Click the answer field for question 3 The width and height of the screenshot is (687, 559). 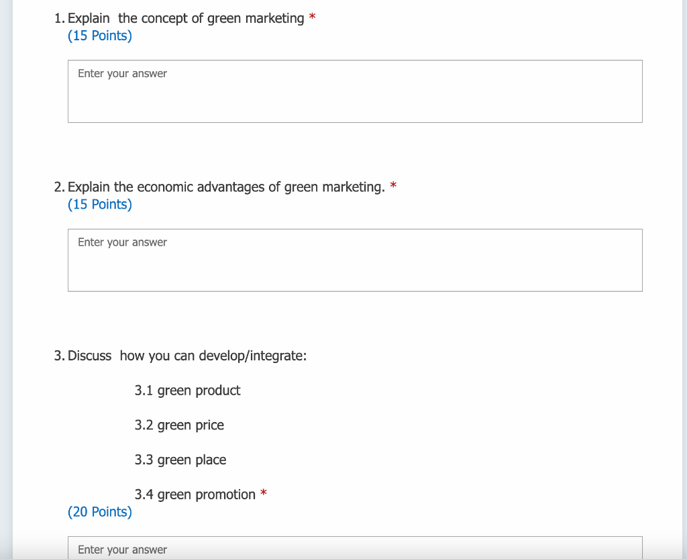point(355,549)
